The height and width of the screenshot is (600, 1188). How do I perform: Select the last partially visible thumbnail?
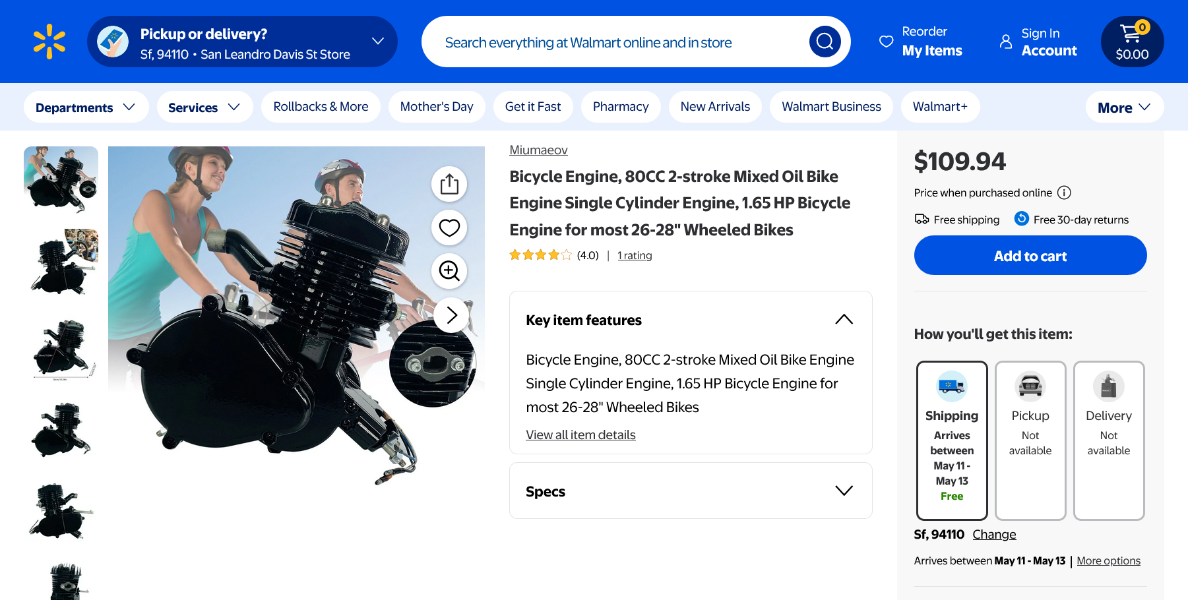click(x=61, y=580)
